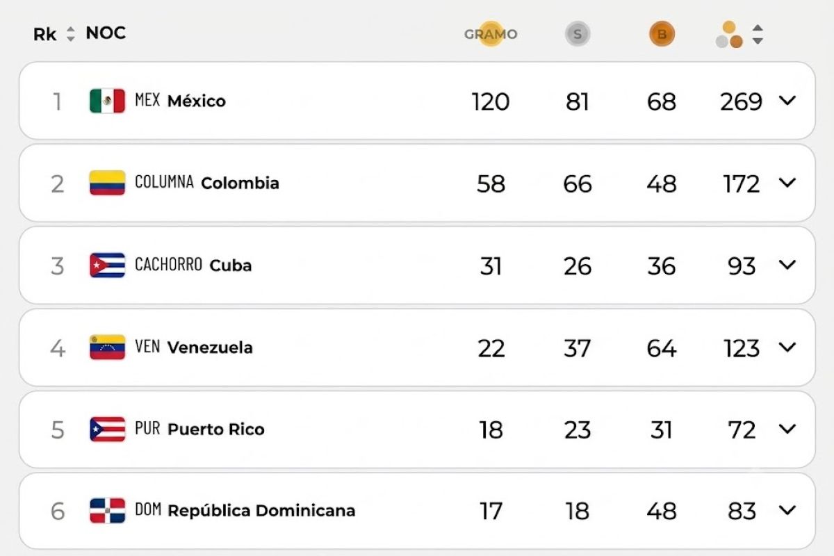Image resolution: width=834 pixels, height=556 pixels.
Task: Expand the Cuba row chevron
Action: tap(787, 265)
